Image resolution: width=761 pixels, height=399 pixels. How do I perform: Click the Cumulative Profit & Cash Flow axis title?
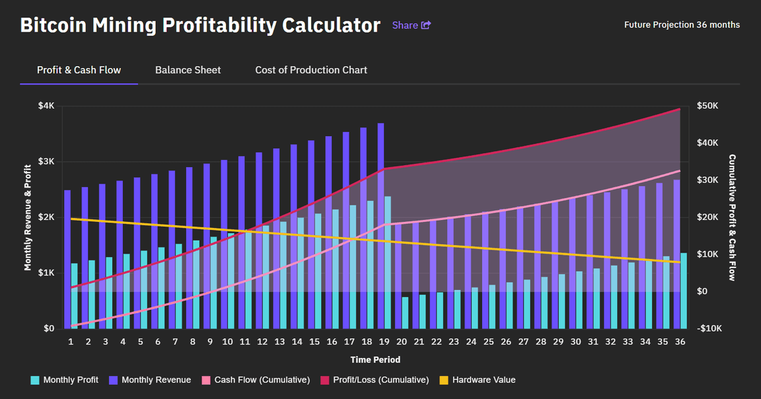[x=732, y=217]
